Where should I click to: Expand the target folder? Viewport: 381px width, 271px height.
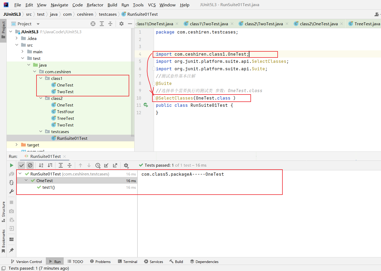(17, 145)
